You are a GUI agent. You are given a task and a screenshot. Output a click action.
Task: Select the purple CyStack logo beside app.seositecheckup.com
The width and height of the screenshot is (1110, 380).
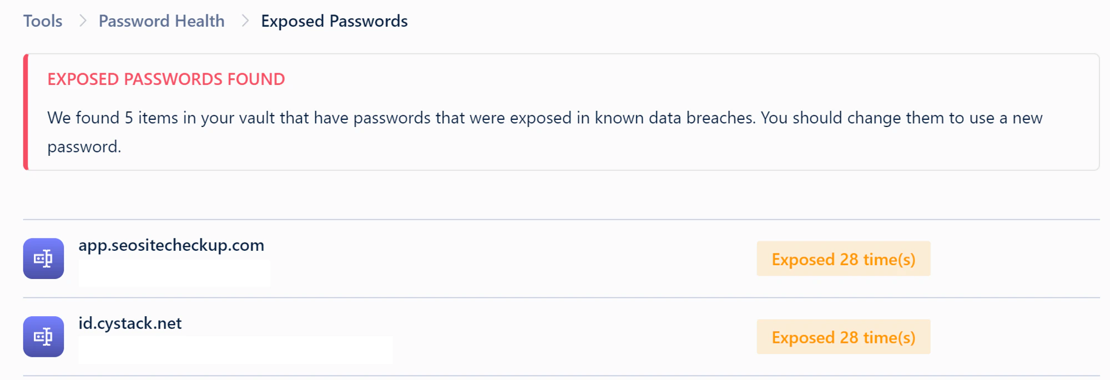[43, 259]
